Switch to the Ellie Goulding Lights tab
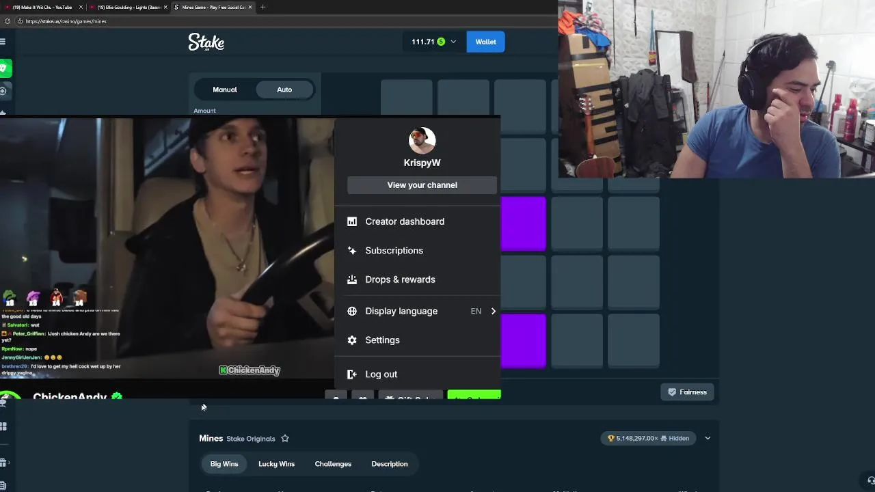Viewport: 875px width, 492px height. [x=129, y=7]
